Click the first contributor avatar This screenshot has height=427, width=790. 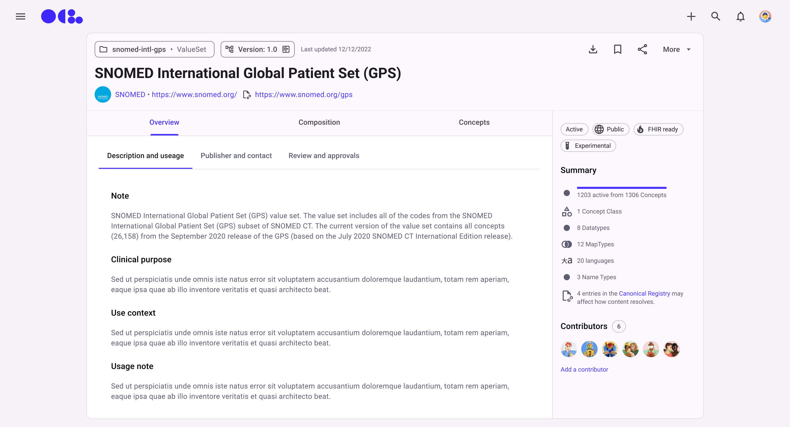pyautogui.click(x=568, y=349)
